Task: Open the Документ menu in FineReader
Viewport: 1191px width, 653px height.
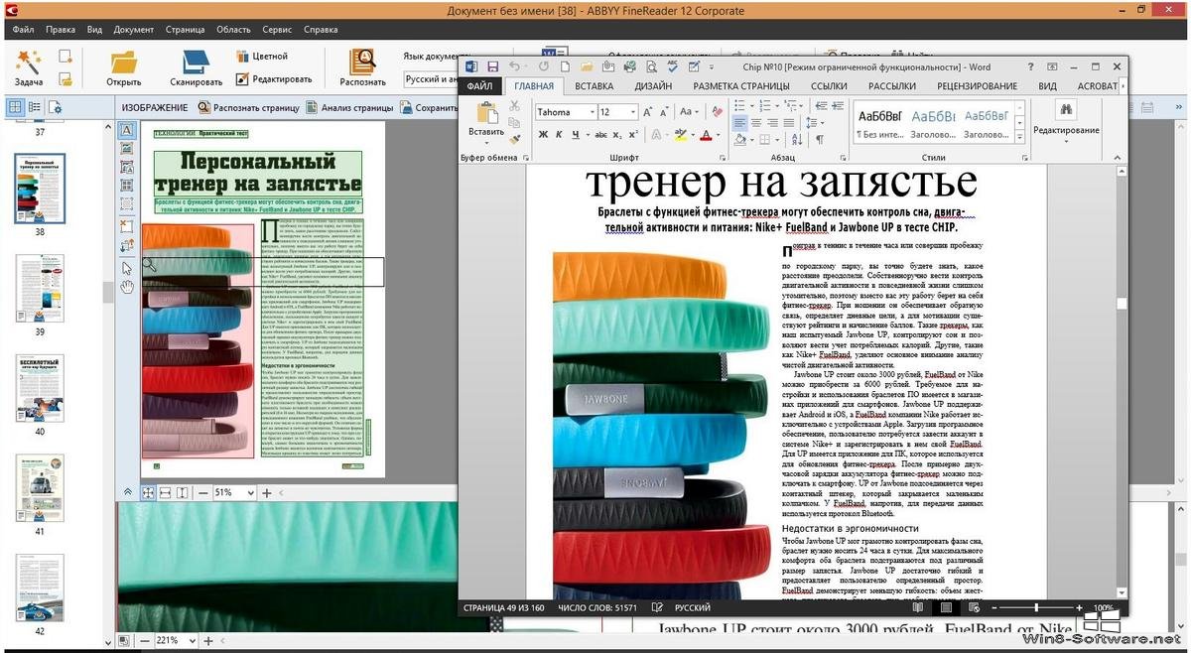Action: coord(134,30)
